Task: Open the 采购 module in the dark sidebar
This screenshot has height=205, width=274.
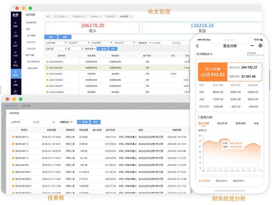Action: coord(16,34)
